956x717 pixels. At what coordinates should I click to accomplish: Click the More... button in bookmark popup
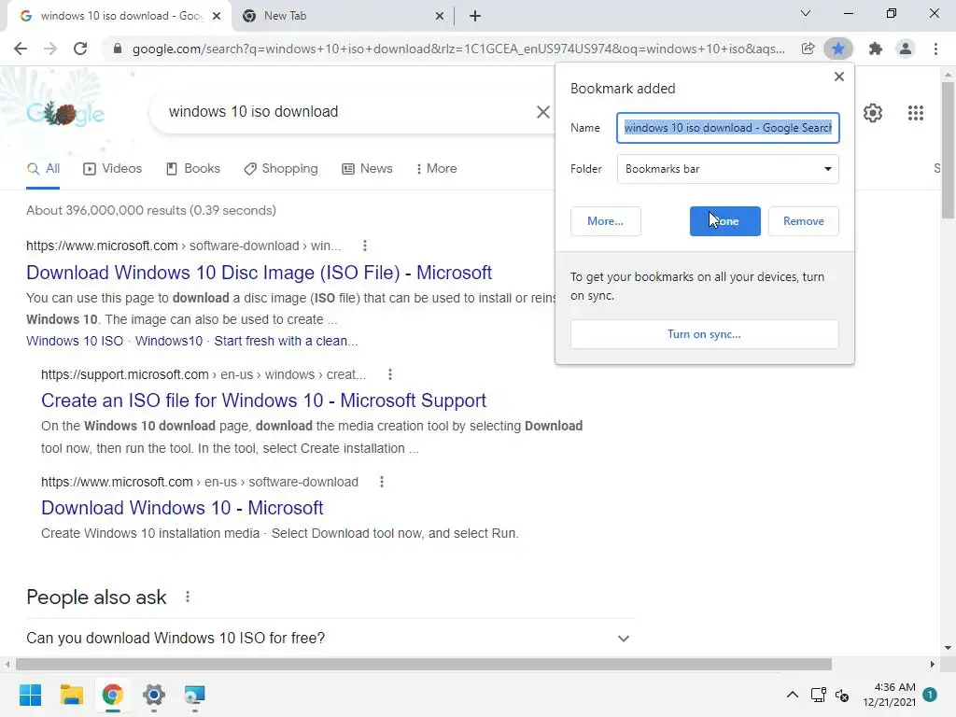click(x=605, y=221)
